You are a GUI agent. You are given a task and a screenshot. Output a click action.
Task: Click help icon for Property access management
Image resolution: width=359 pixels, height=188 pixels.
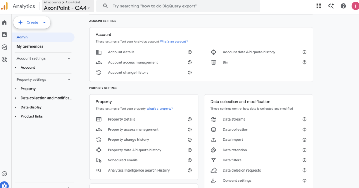coord(190,130)
